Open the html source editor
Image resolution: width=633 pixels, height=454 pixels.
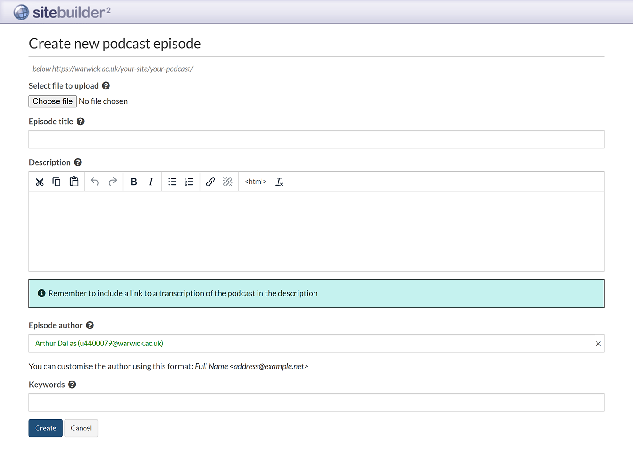pos(255,182)
